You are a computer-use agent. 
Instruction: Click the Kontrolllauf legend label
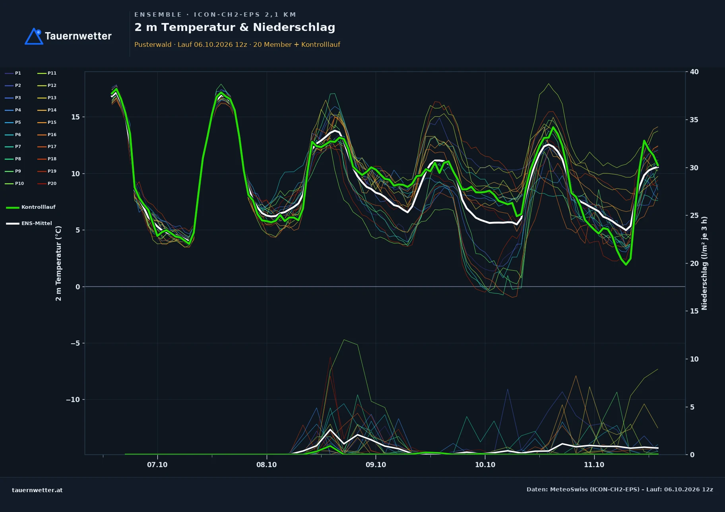click(x=39, y=207)
